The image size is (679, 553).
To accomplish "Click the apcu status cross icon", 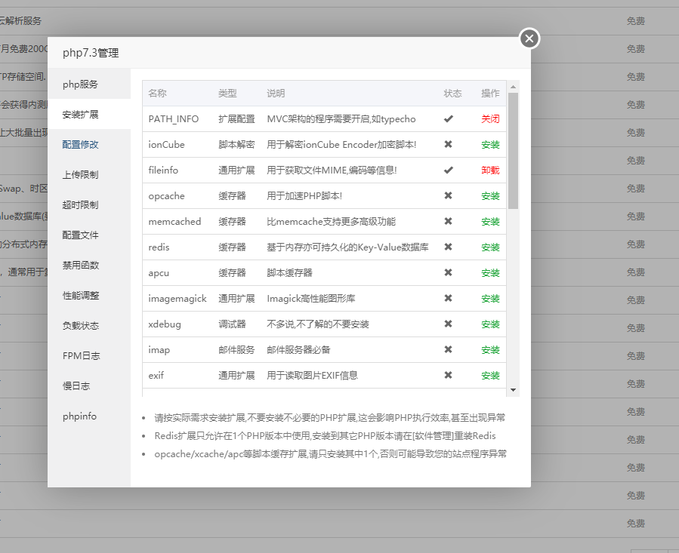I will [448, 272].
